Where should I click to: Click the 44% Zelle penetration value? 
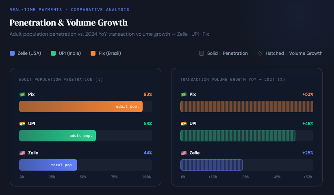tap(148, 153)
